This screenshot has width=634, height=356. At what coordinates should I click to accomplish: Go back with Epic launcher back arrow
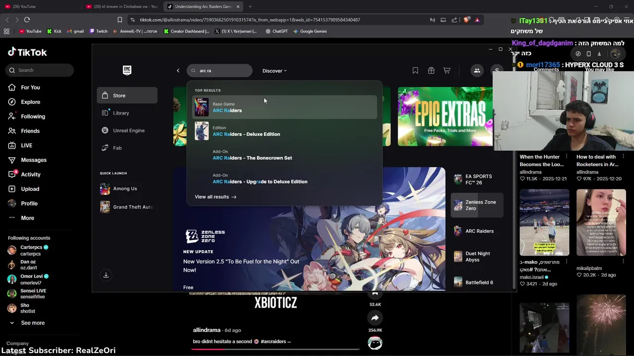pos(178,71)
